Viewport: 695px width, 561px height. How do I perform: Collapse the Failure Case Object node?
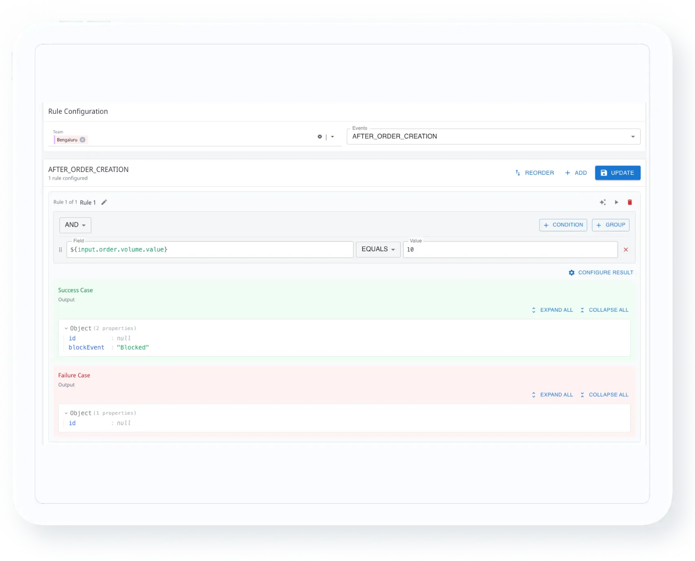point(66,413)
